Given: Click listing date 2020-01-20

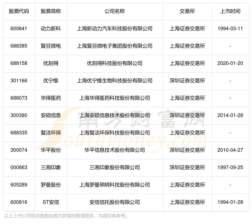Looking at the screenshot, I should pos(230,63).
